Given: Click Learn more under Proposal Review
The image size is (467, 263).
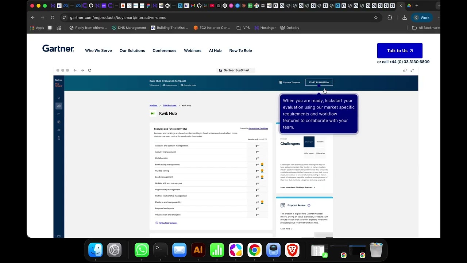Looking at the screenshot, I should [x=286, y=229].
